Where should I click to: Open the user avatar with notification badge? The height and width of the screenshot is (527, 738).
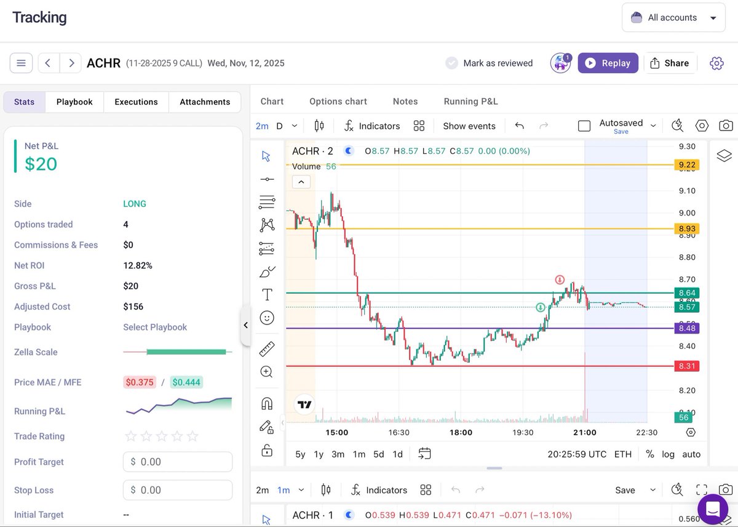pos(560,63)
